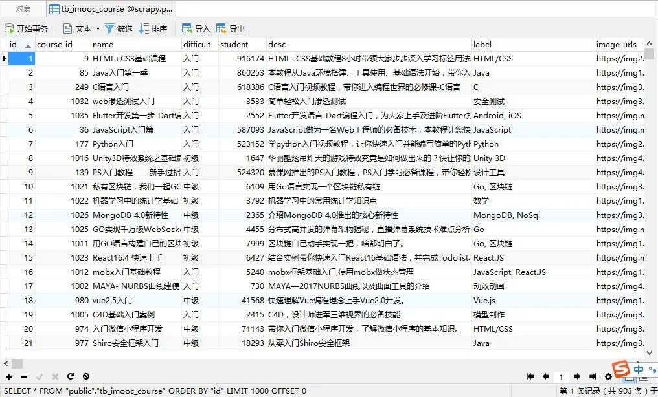Select the label cell Unity 3D
Viewport: 658px width, 397px height.
pyautogui.click(x=534, y=158)
